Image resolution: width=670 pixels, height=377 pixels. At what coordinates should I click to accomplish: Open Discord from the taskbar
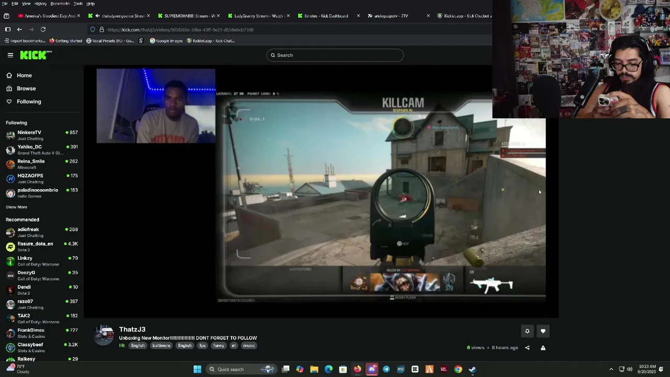372,369
